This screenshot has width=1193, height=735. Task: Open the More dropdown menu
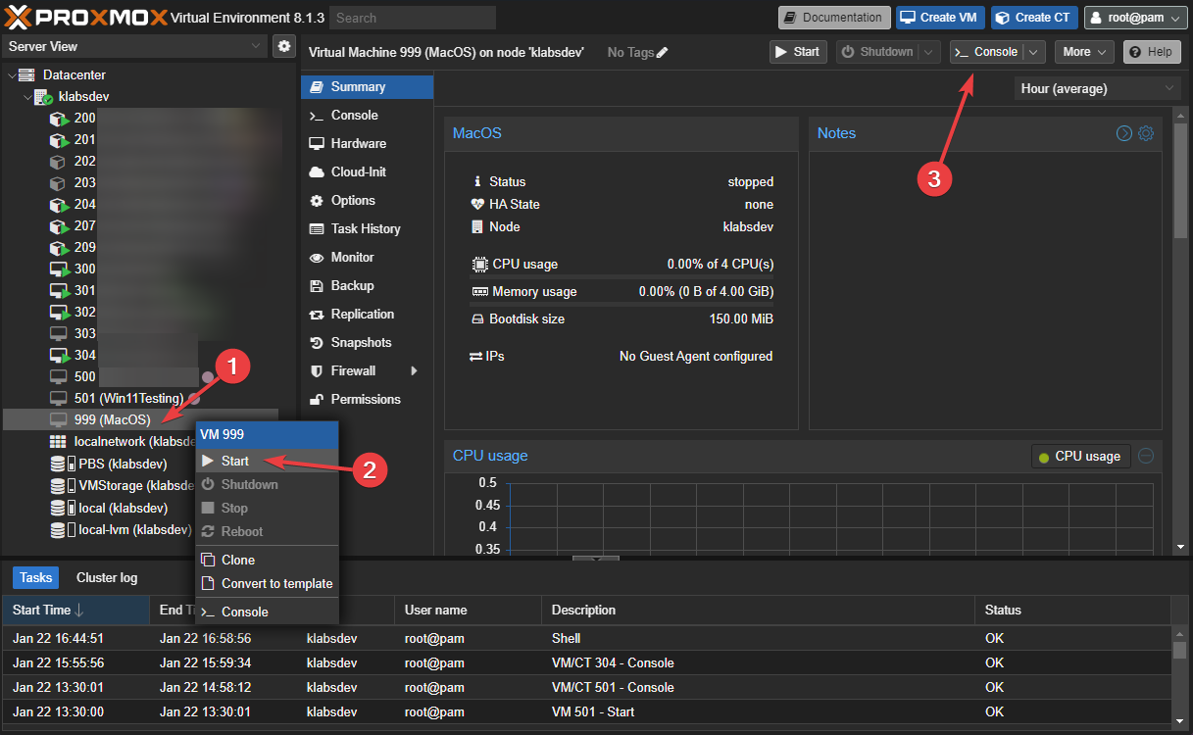[1083, 51]
